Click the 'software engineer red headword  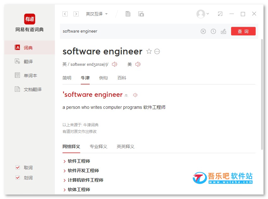click(92, 95)
